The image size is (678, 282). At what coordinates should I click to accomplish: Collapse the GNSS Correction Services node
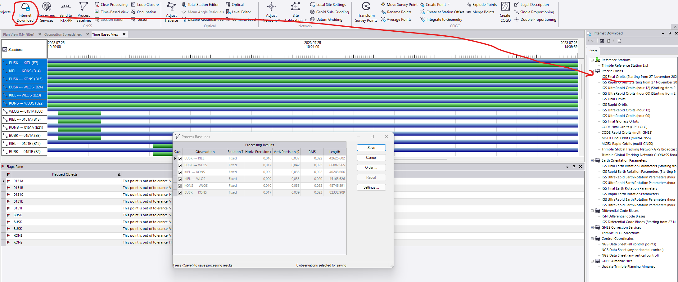[592, 227]
